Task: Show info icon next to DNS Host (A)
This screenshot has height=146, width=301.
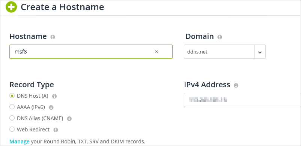Action: click(x=54, y=96)
